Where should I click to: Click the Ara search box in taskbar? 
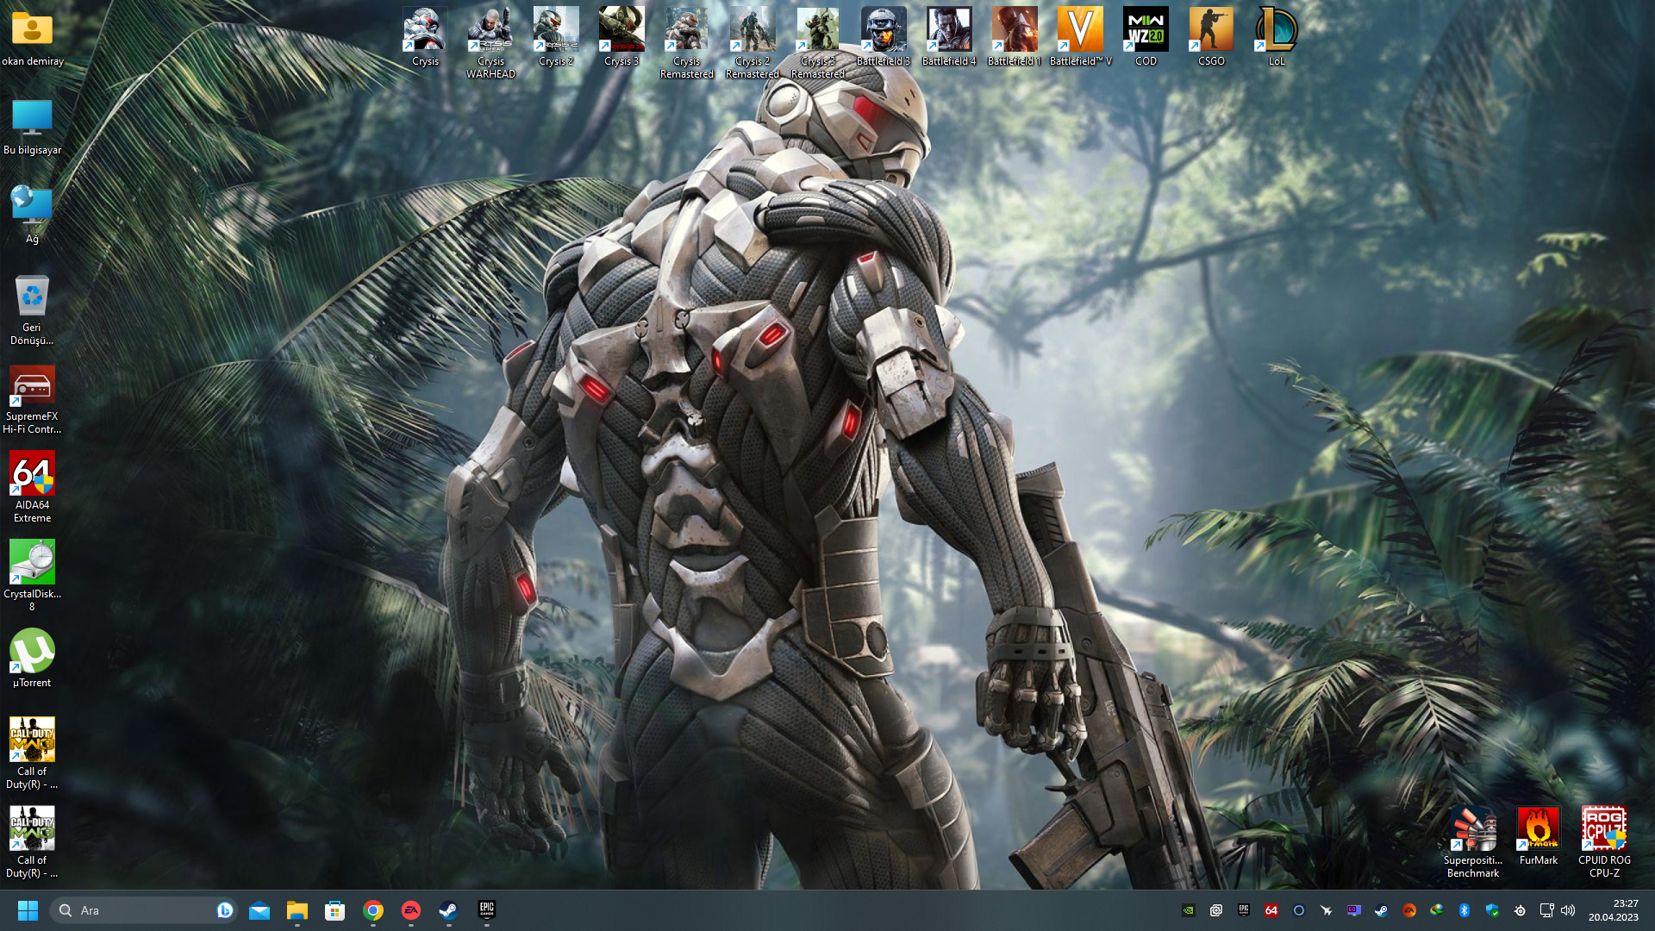point(138,910)
